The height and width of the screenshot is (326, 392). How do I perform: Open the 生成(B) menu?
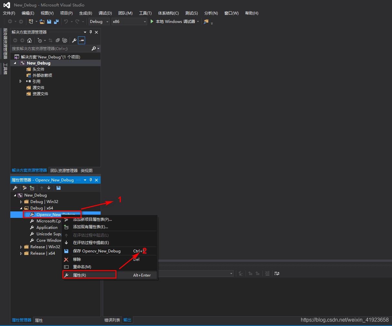tap(86, 13)
